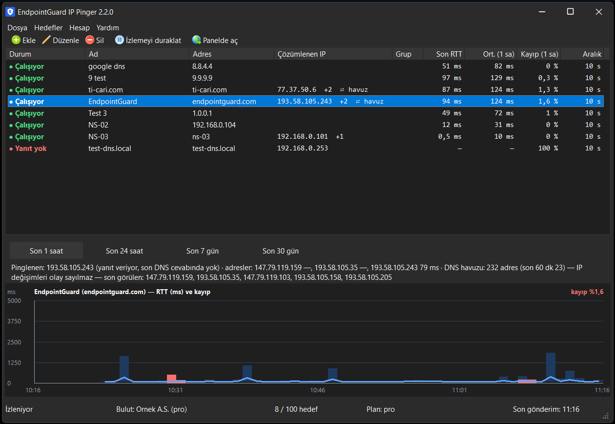The width and height of the screenshot is (615, 424).
Task: Sort by the Adres column header
Action: click(x=232, y=54)
